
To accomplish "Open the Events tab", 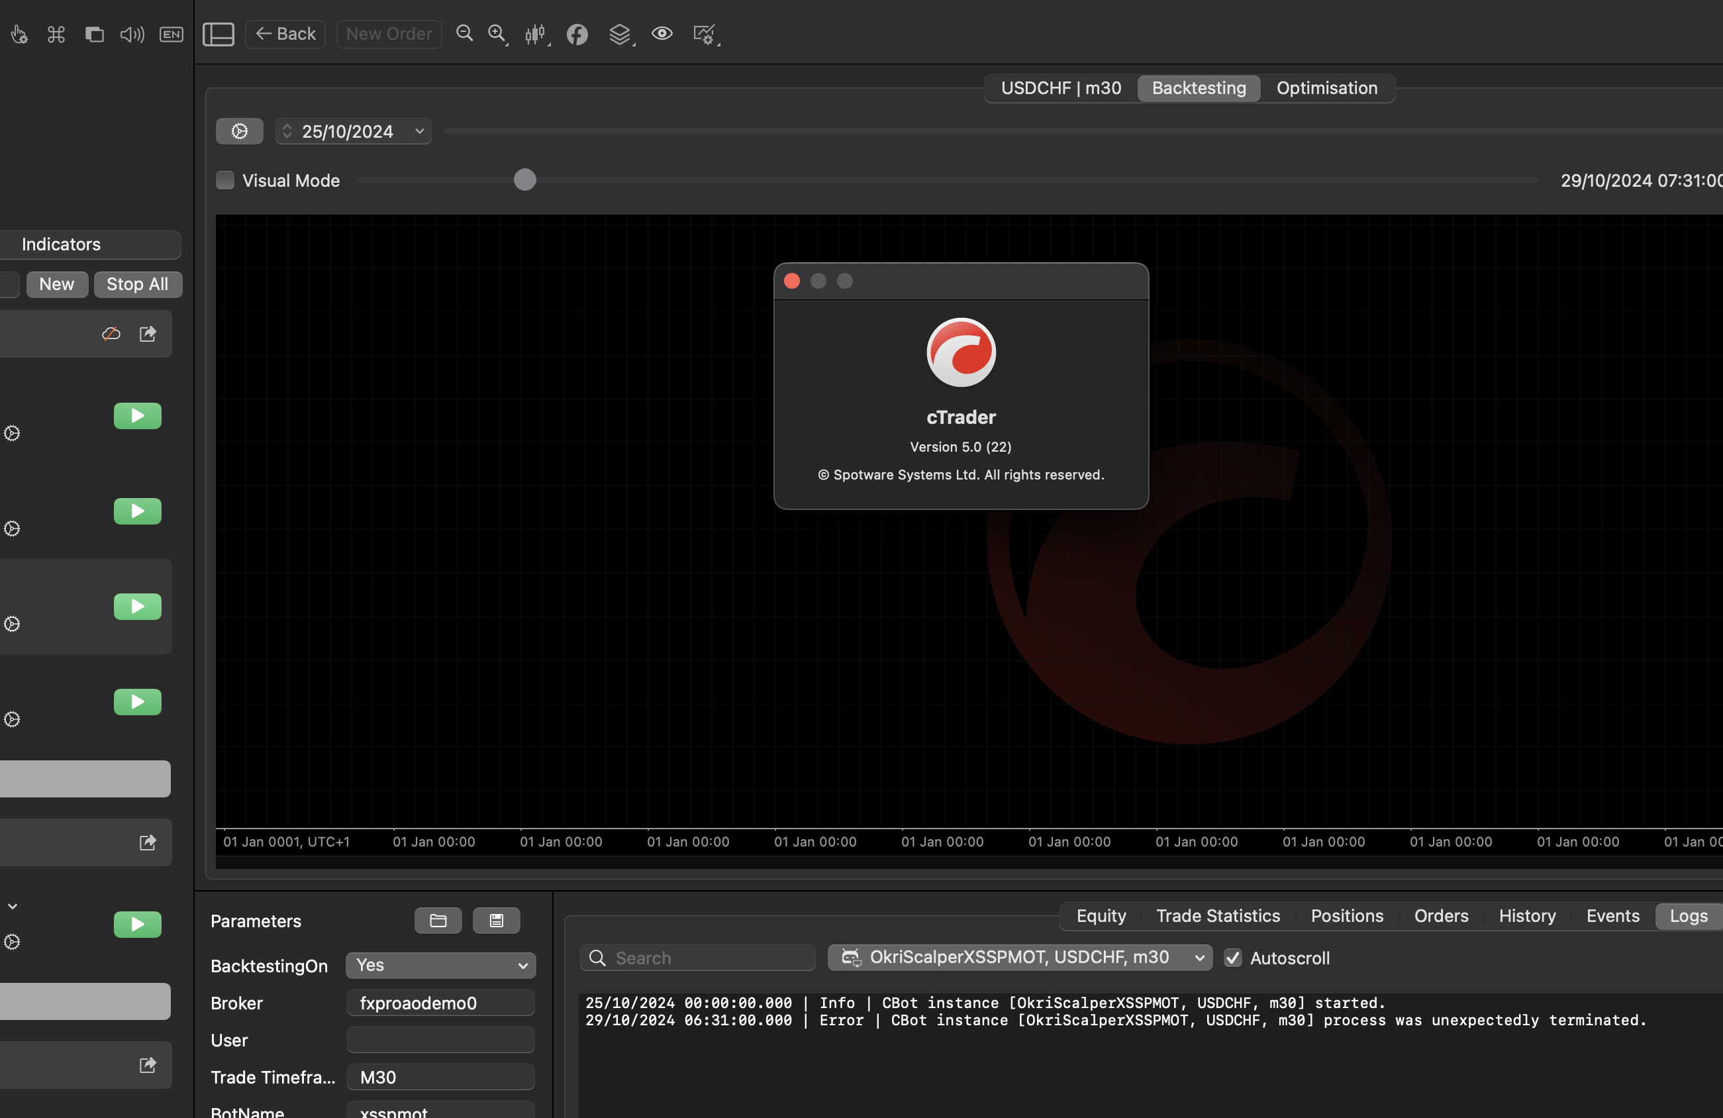I will [1612, 916].
